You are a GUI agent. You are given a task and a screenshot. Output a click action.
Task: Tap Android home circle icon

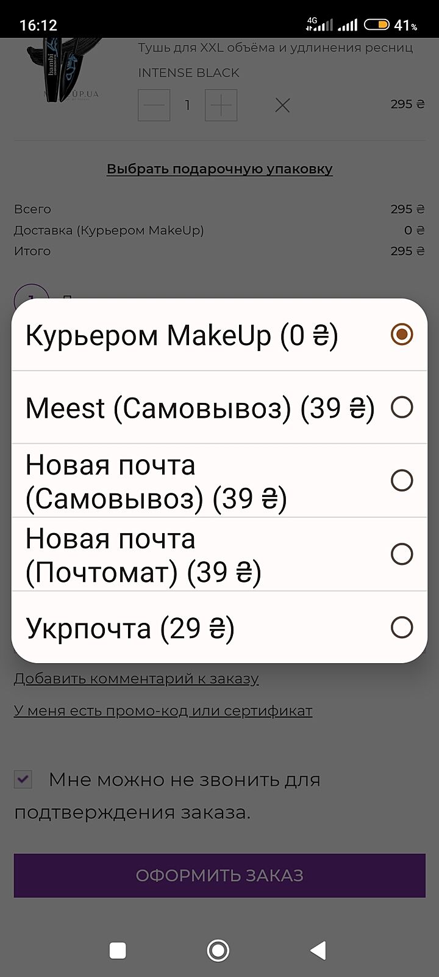pyautogui.click(x=218, y=950)
